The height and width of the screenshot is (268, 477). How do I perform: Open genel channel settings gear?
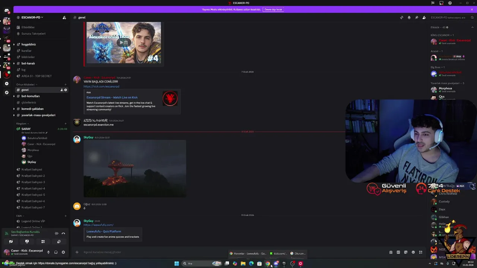[66, 90]
